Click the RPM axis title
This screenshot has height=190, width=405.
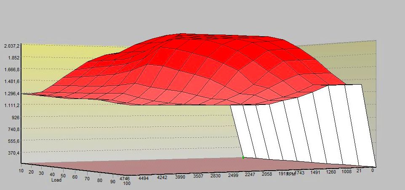[x=291, y=174]
